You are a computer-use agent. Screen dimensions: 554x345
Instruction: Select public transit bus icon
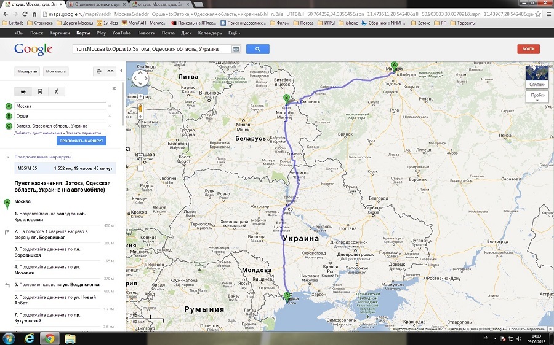39,91
